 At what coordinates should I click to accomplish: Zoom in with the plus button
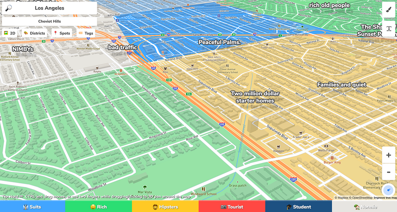388,155
